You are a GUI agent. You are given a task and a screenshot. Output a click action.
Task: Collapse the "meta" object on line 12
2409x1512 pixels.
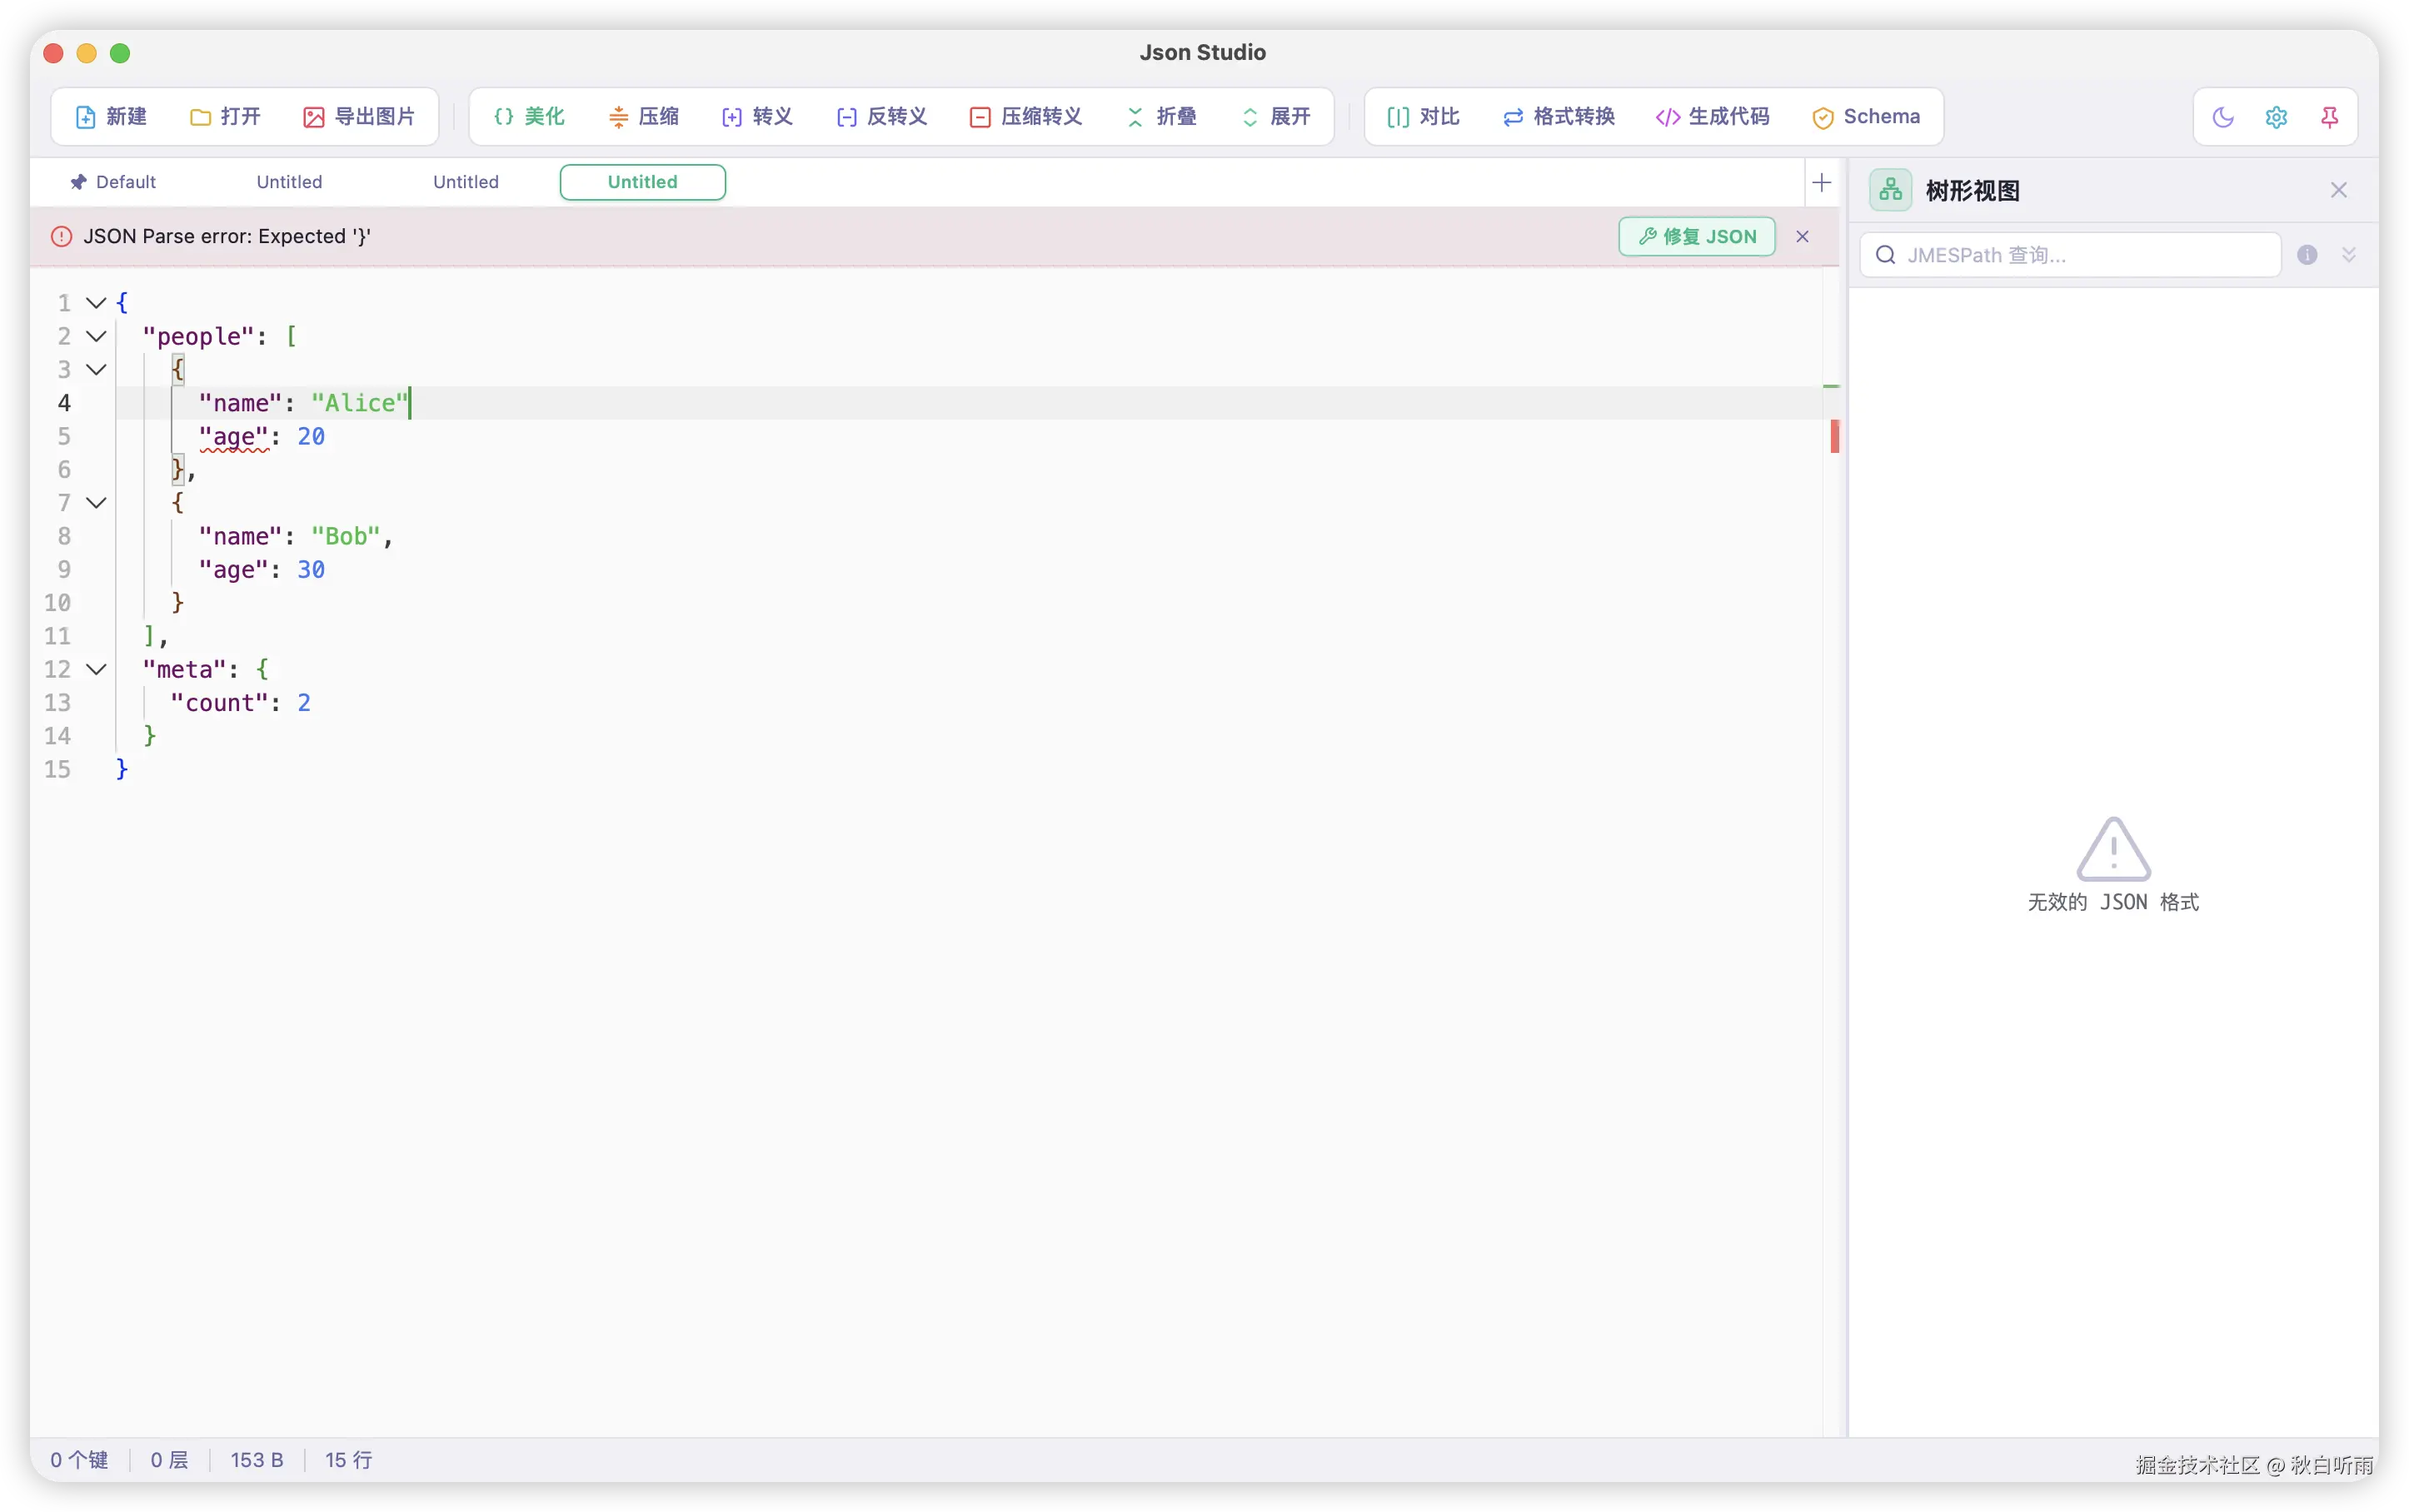(96, 670)
